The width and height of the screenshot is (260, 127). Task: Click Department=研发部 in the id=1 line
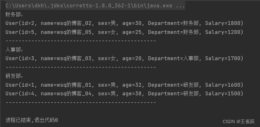(x=173, y=85)
